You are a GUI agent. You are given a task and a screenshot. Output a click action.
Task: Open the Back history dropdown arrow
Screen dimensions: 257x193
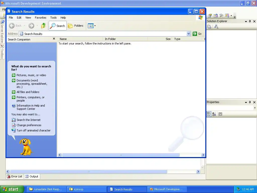coord(24,26)
